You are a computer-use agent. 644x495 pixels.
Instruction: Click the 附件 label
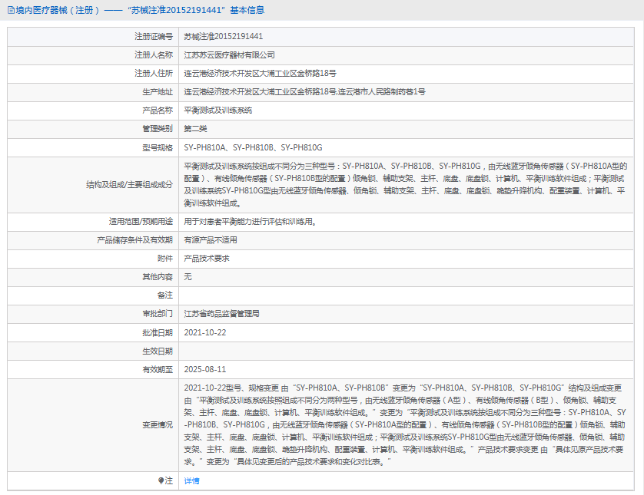click(x=165, y=259)
